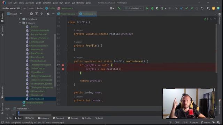Viewport: 223px width, 125px height.
Task: Start debugging with the green bug icon
Action: pyautogui.click(x=152, y=8)
